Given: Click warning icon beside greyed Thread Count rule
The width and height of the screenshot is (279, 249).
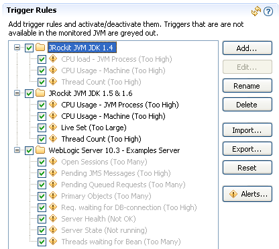Looking at the screenshot, I should (53, 82).
